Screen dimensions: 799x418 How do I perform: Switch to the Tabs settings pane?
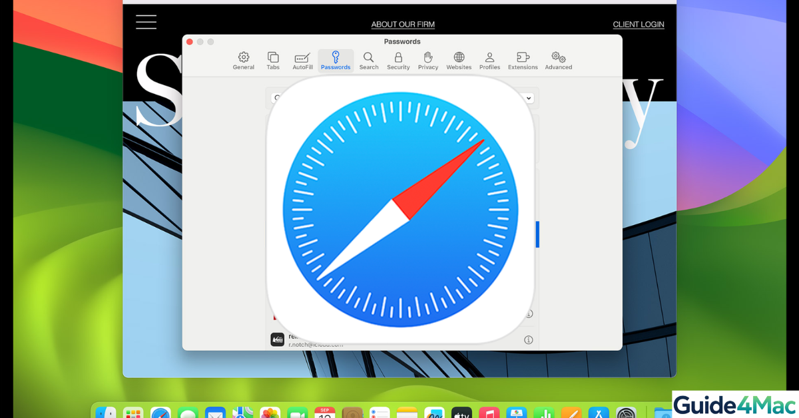pyautogui.click(x=272, y=60)
